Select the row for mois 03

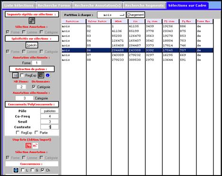137,36
